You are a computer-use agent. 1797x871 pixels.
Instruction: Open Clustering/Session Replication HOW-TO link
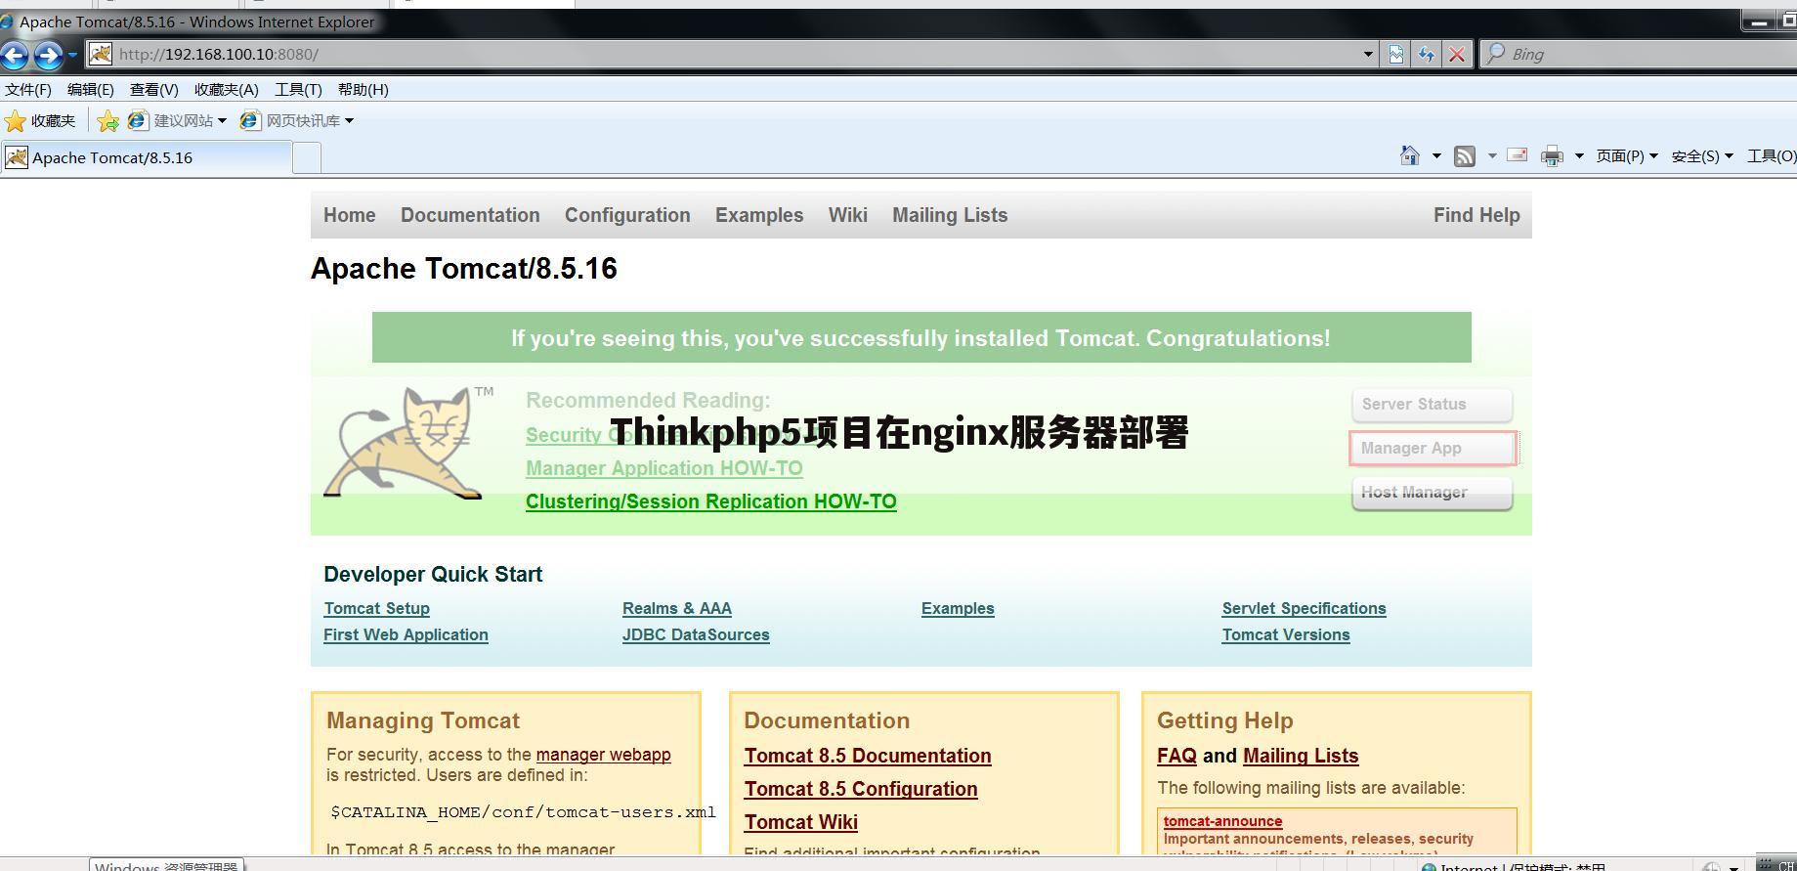711,501
